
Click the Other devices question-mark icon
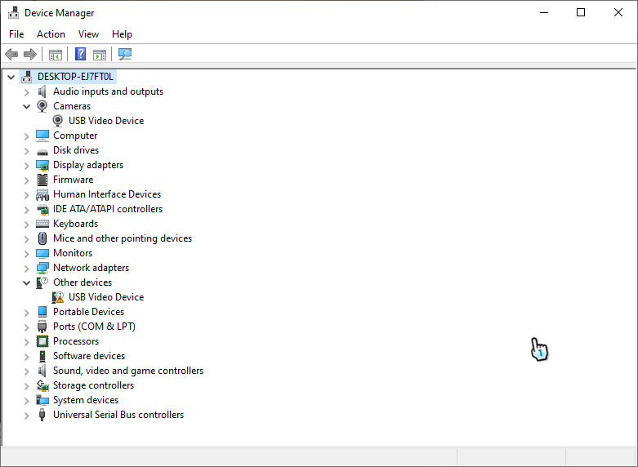click(x=42, y=282)
